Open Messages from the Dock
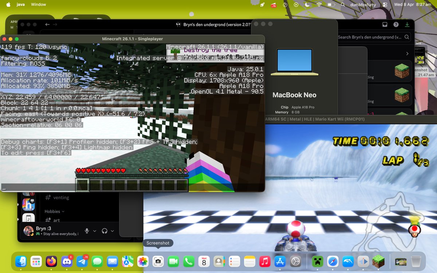437x273 pixels. pyautogui.click(x=97, y=261)
